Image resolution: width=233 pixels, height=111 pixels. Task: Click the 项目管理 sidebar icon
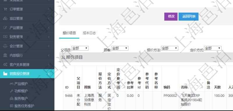point(5,19)
